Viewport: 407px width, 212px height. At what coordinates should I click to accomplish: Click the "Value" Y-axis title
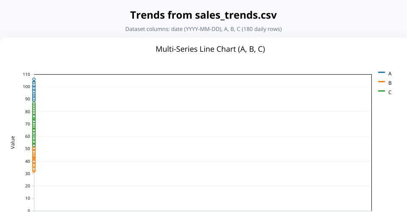13,142
